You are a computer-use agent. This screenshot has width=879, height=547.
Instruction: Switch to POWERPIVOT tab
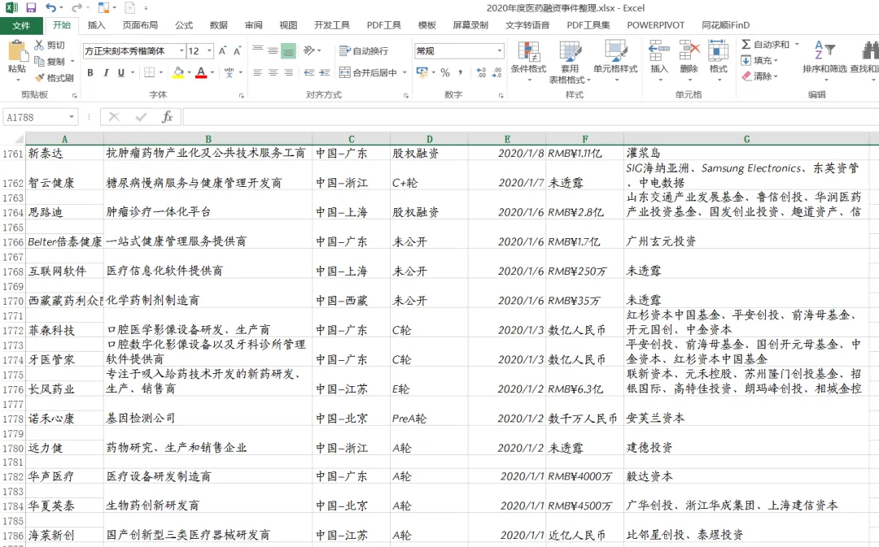pyautogui.click(x=656, y=25)
